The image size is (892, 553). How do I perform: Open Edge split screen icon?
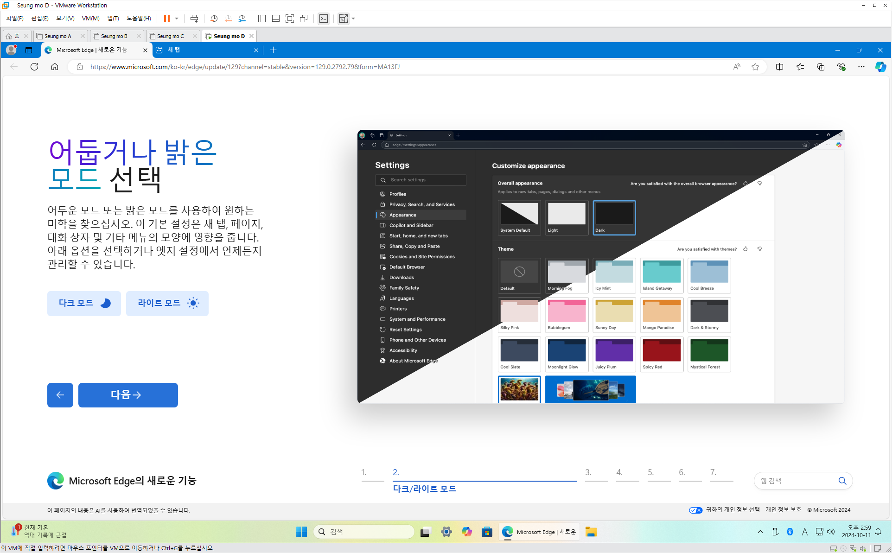[779, 67]
